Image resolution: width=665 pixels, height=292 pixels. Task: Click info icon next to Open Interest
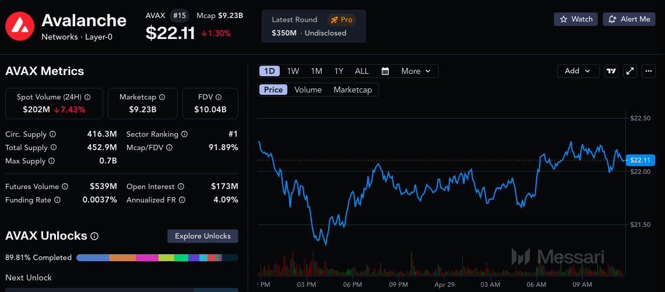pos(181,187)
